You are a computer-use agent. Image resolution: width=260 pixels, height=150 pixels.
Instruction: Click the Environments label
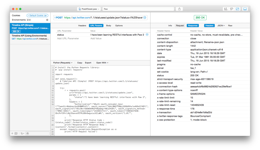coord(19,20)
